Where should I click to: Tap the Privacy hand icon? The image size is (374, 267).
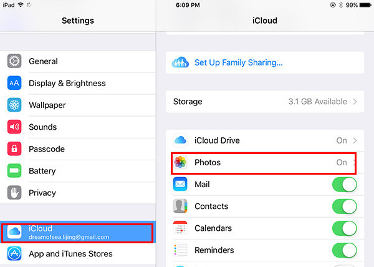point(14,193)
